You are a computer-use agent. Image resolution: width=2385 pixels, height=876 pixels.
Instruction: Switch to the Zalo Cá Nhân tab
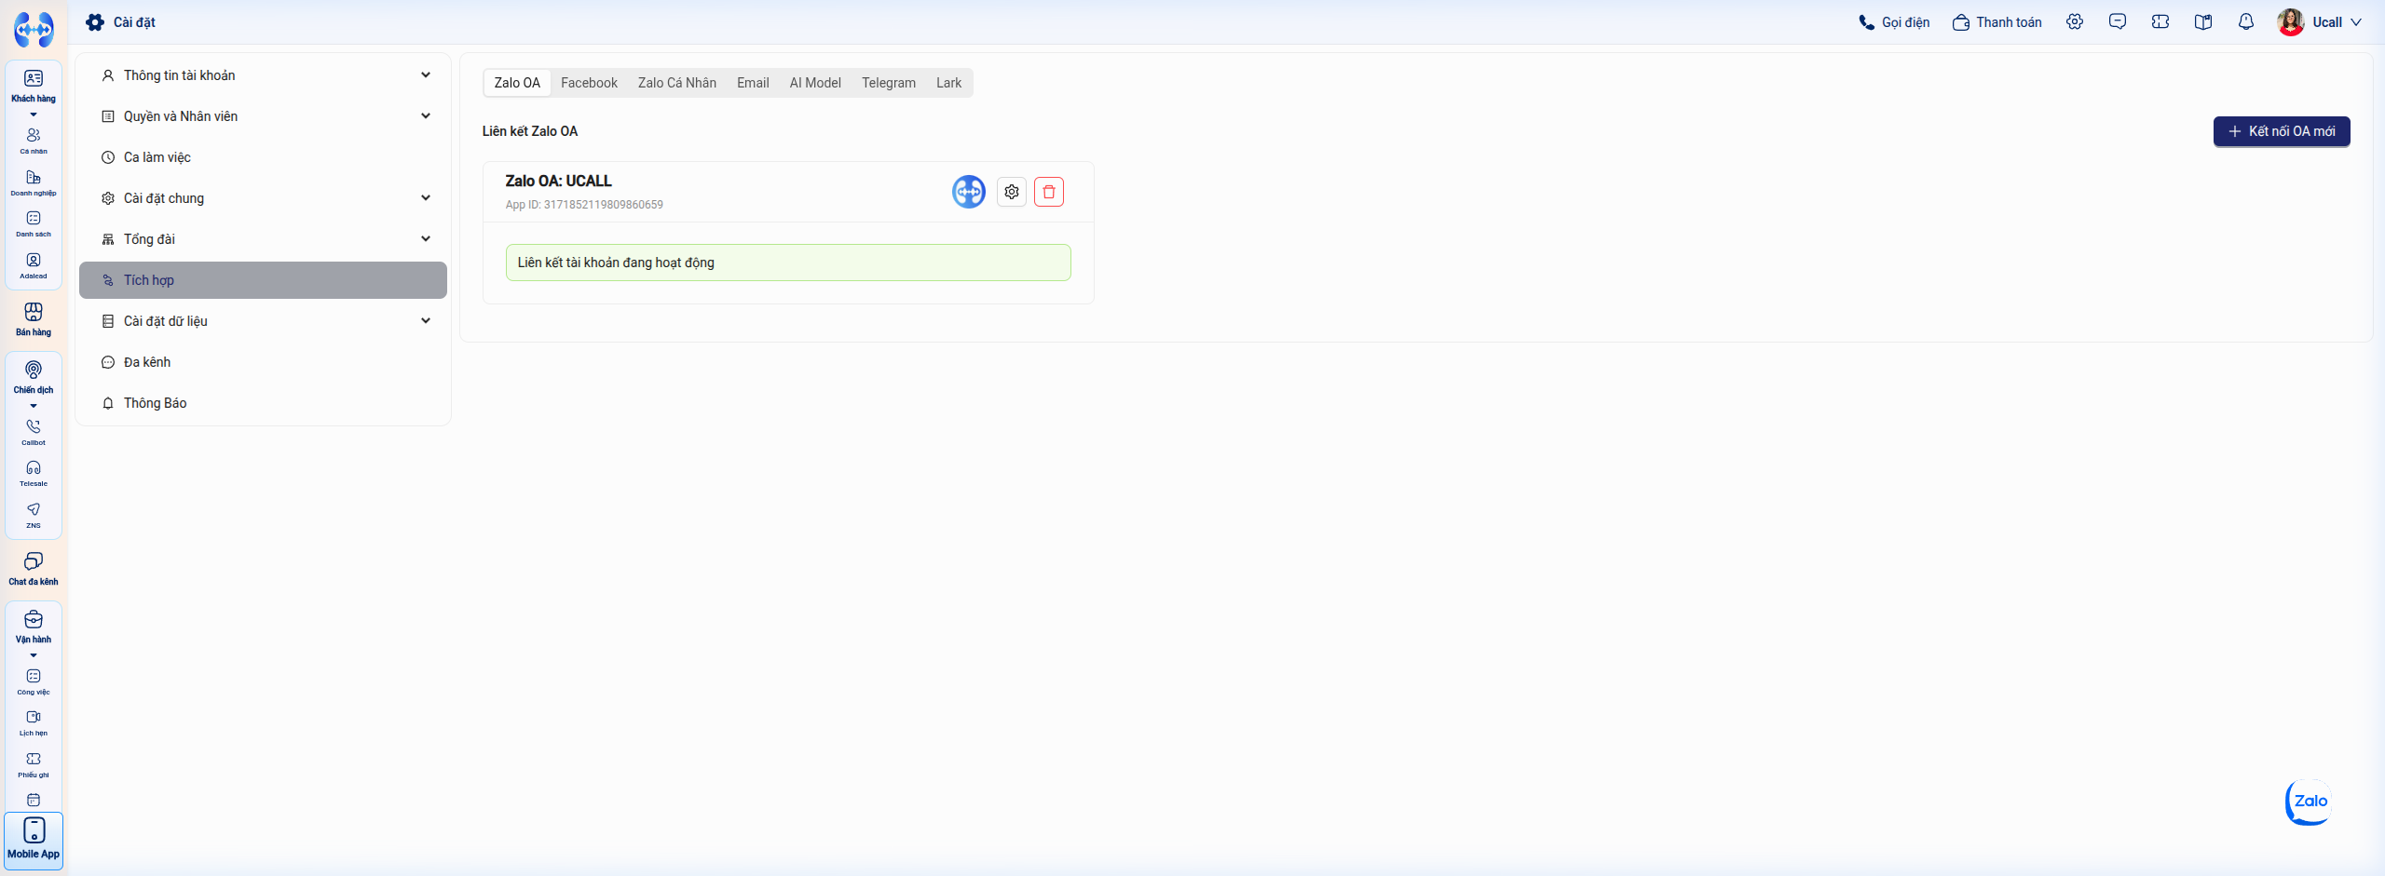pos(677,83)
